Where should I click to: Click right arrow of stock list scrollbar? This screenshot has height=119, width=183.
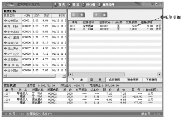coord(64,76)
